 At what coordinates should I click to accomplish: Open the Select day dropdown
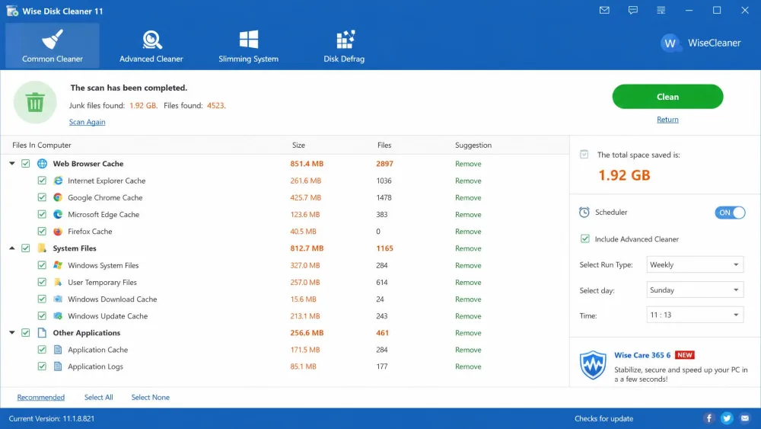[695, 290]
